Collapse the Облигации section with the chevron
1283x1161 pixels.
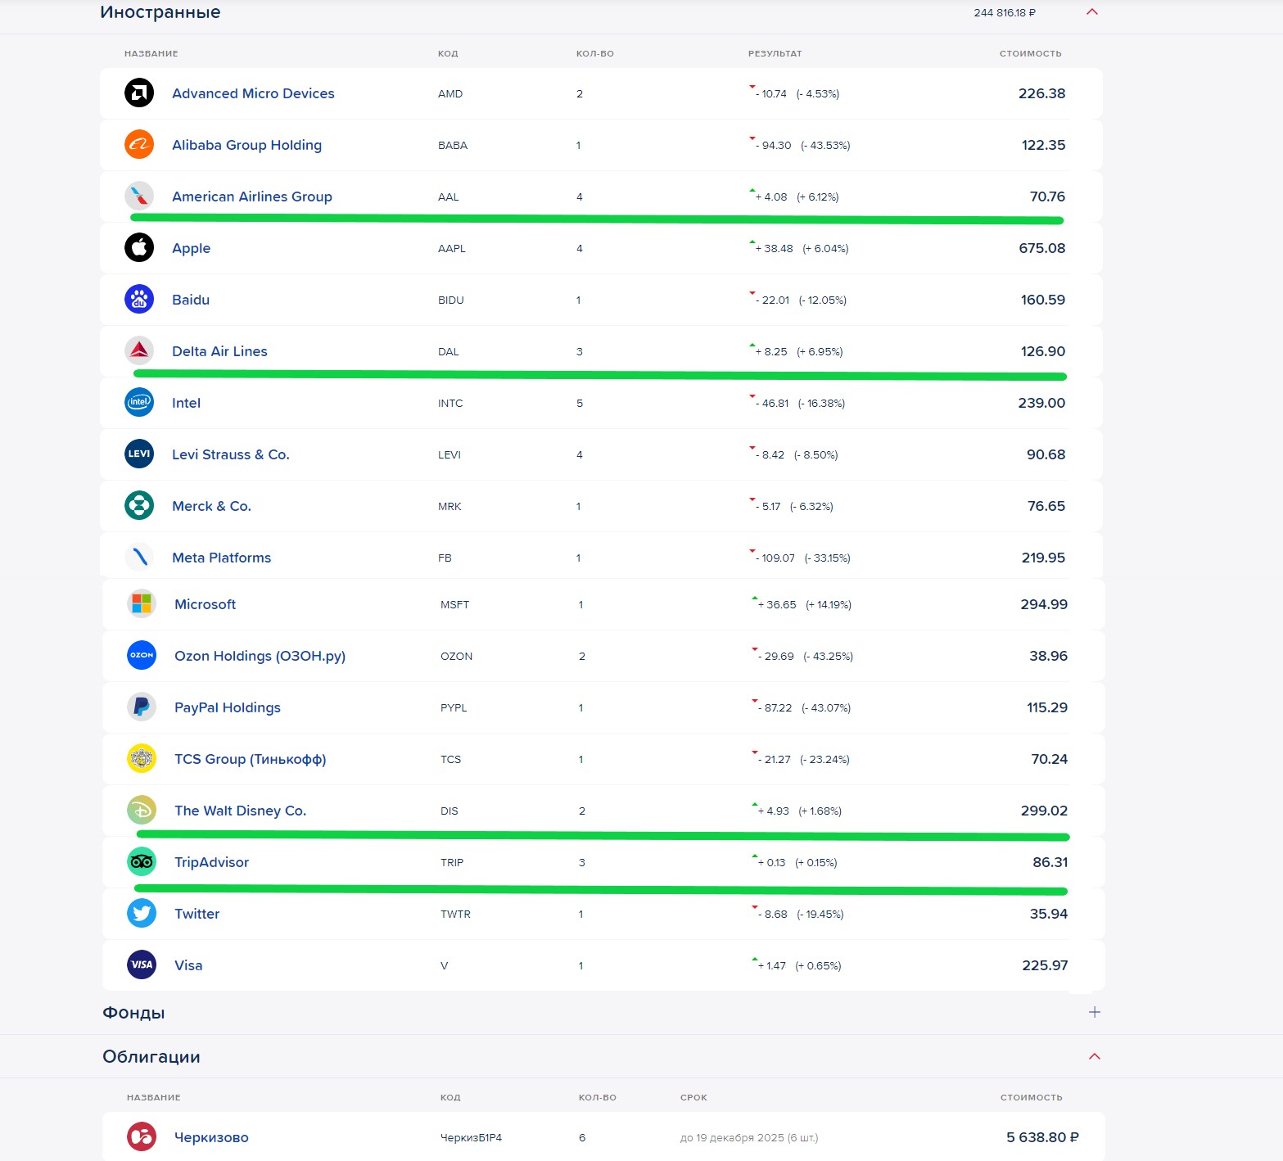pos(1095,1056)
